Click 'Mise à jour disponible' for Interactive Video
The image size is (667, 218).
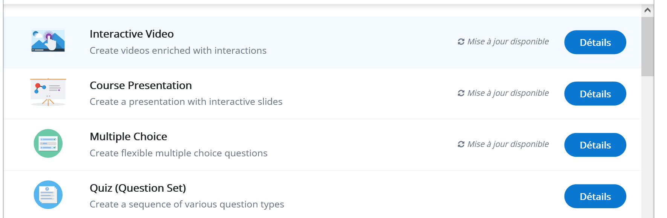tap(508, 41)
